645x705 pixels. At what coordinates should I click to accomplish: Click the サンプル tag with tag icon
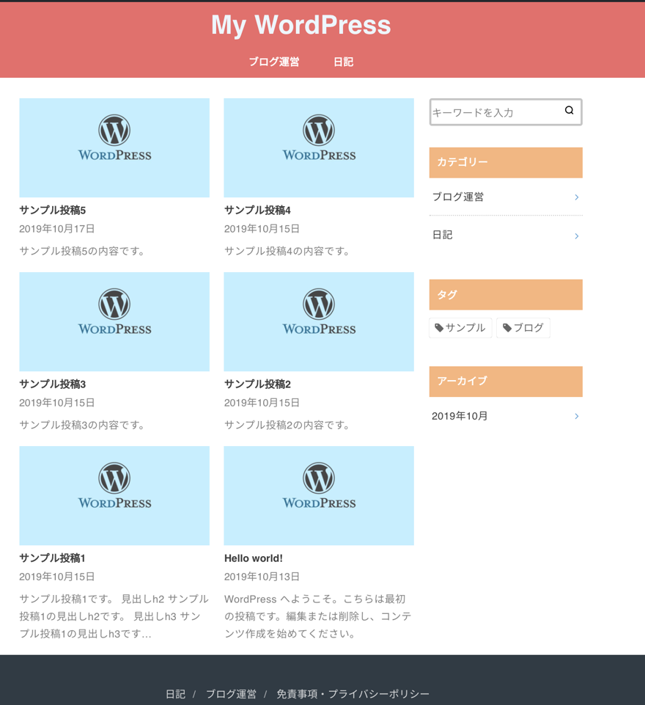coord(460,328)
